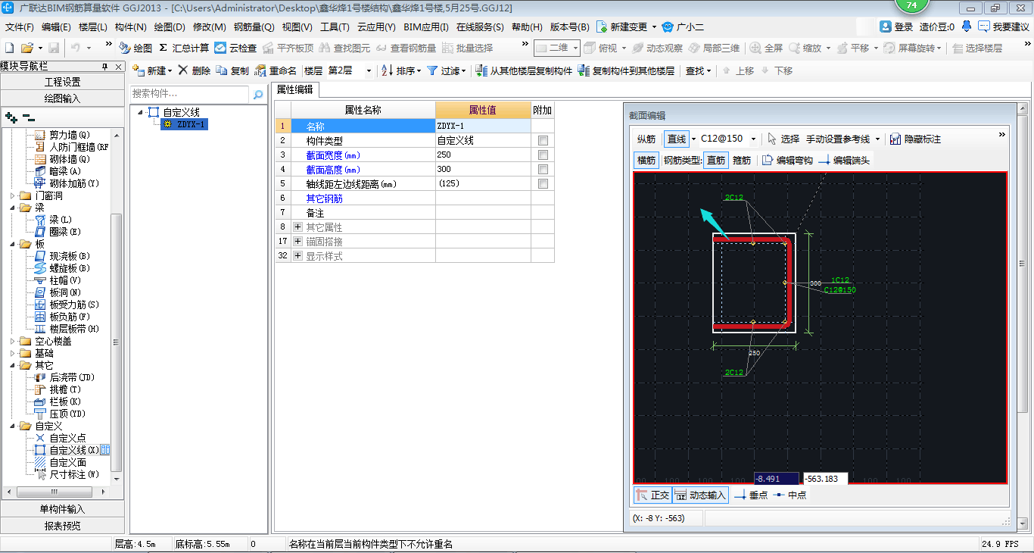Click the 复制 copy component icon
Viewport: 1034px width, 553px height.
221,70
